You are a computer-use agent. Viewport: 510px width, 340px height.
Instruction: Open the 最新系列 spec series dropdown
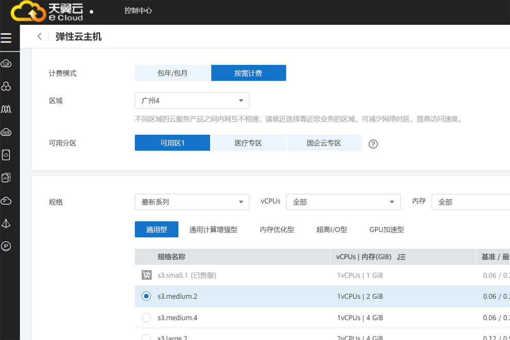pos(192,202)
